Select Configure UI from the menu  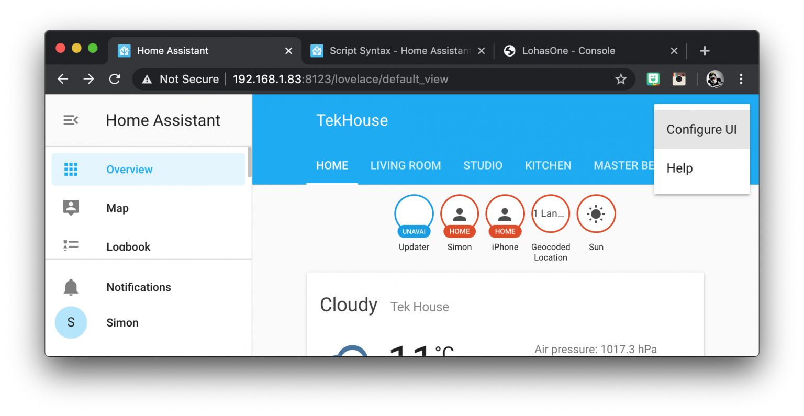(701, 130)
